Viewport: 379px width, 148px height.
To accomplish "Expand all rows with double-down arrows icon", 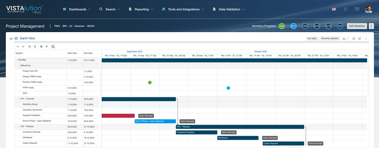I will (x=23, y=46).
